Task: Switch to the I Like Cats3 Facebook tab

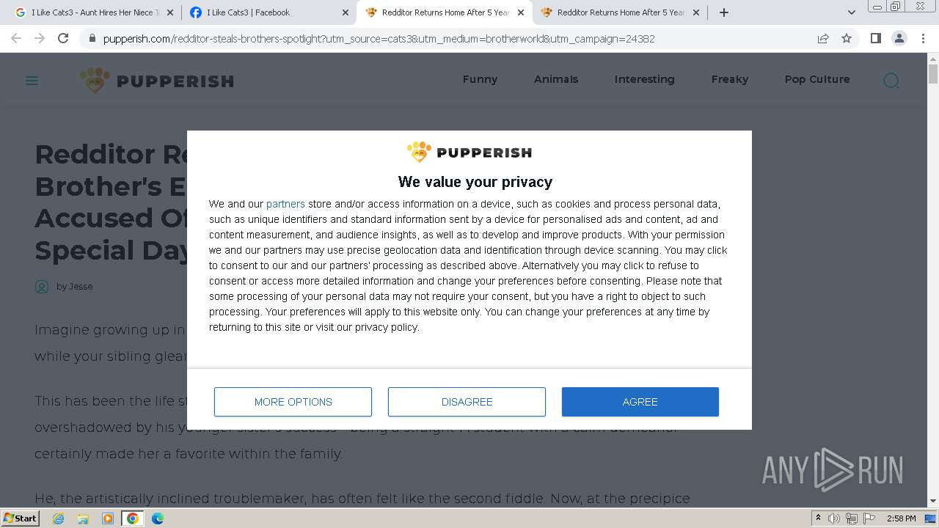Action: pos(264,12)
